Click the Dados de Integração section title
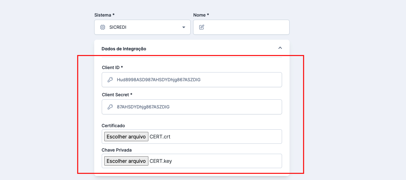 click(x=124, y=49)
